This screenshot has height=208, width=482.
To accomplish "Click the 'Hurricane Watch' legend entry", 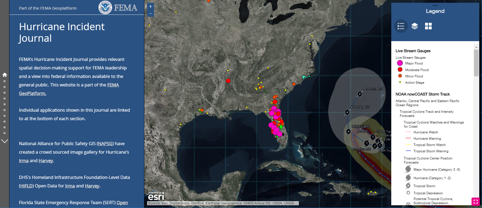I will pyautogui.click(x=426, y=132).
